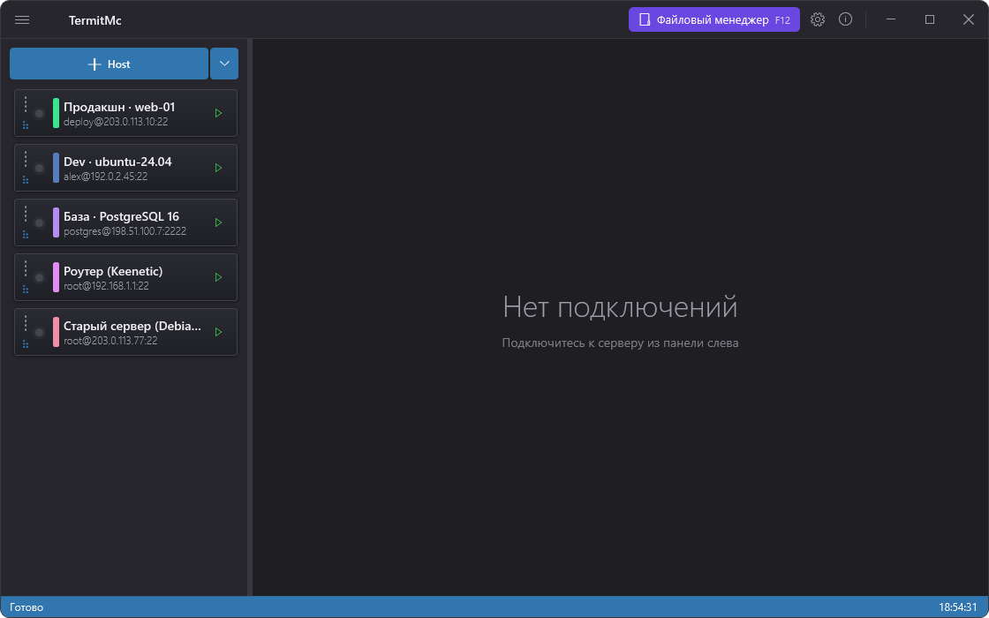Click the green color bar on Продакшн · web-01
The image size is (989, 618).
(57, 114)
